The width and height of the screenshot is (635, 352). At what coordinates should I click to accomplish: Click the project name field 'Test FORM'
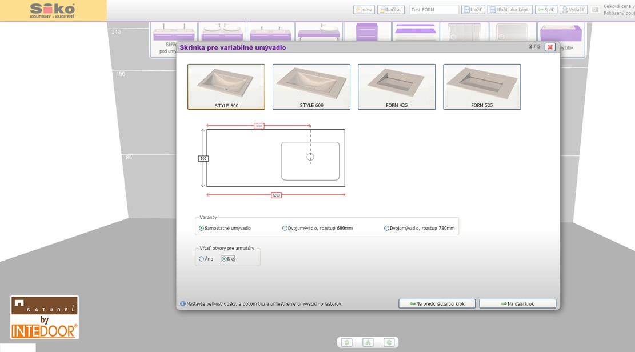(x=433, y=10)
